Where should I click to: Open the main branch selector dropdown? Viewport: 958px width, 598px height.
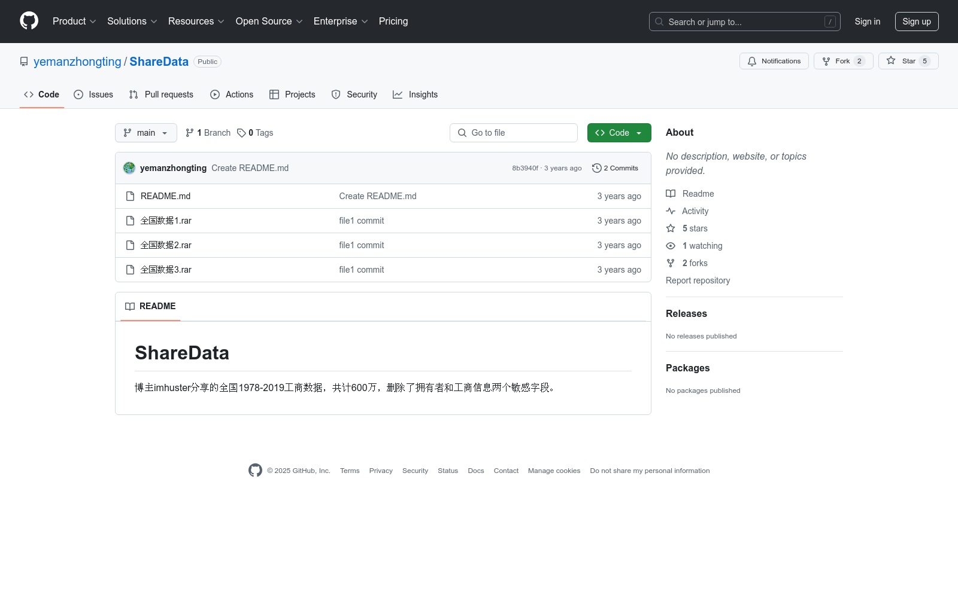pyautogui.click(x=146, y=133)
